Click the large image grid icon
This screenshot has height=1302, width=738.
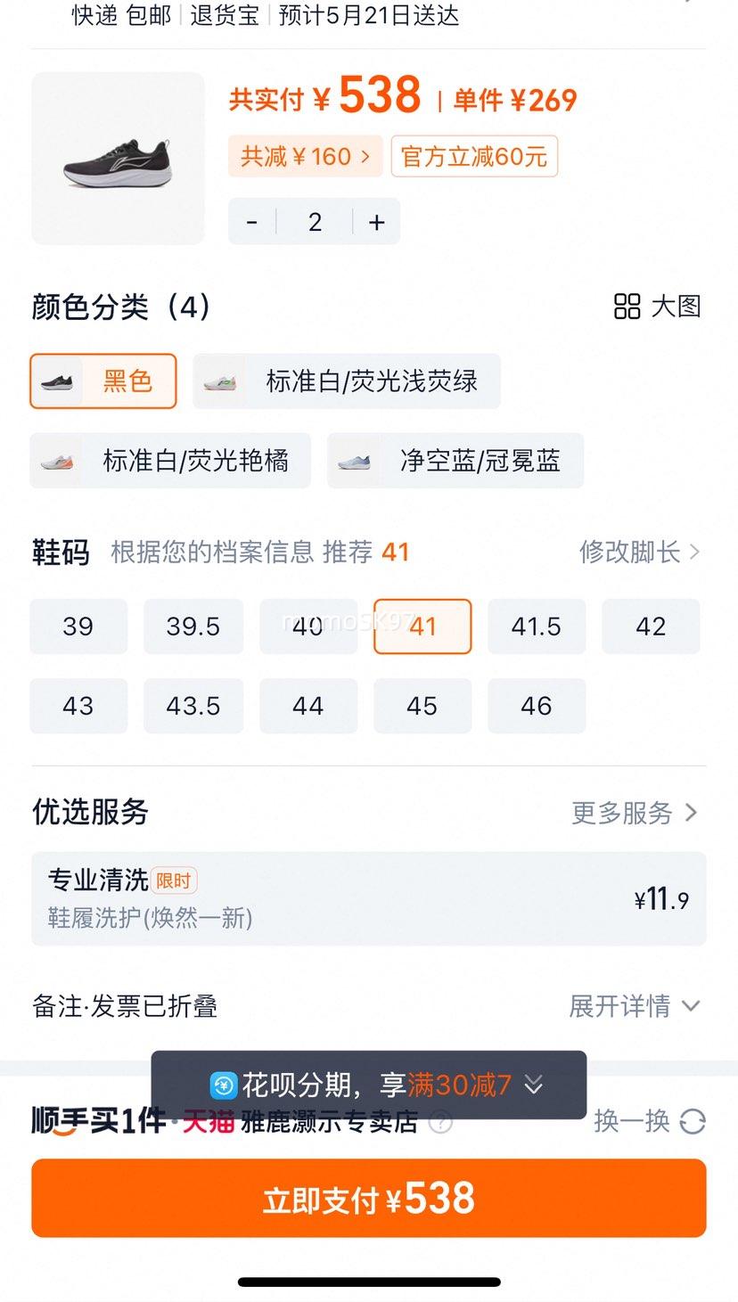pos(627,306)
